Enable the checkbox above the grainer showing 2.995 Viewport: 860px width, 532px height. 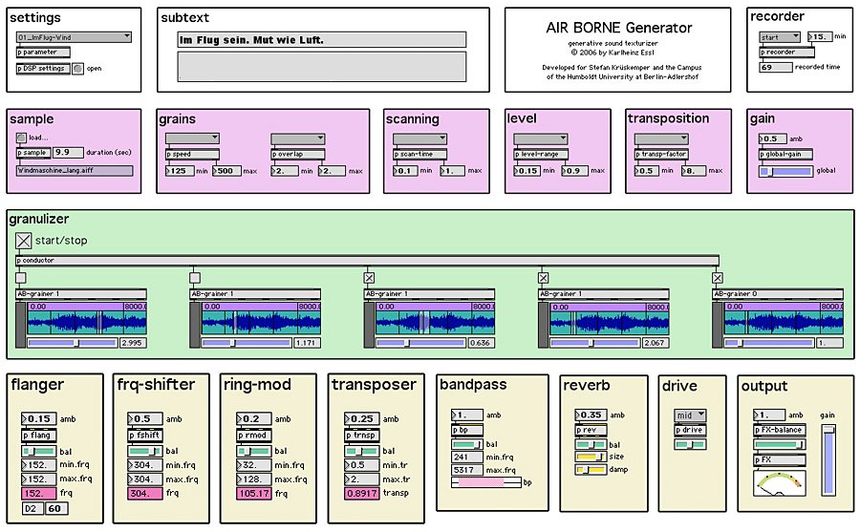[20, 278]
